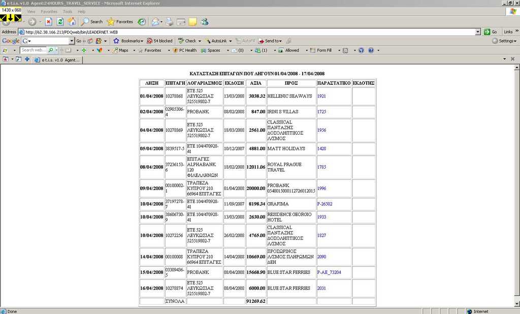This screenshot has height=314, width=520.
Task: Click the home icon on the tab bar
Action: 6,59
